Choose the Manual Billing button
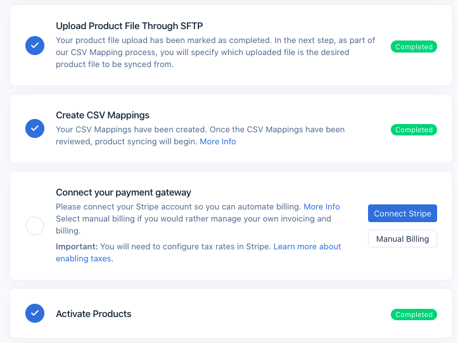 point(402,239)
